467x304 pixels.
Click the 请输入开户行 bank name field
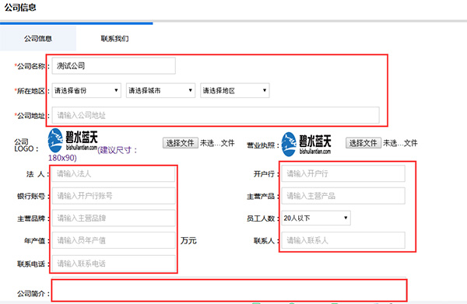tap(343, 173)
